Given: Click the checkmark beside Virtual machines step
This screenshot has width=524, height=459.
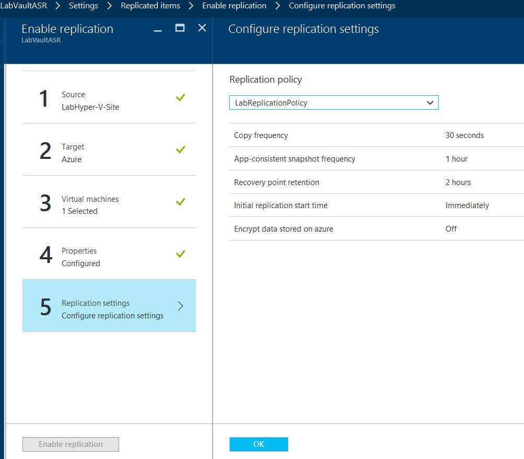Looking at the screenshot, I should tap(181, 202).
